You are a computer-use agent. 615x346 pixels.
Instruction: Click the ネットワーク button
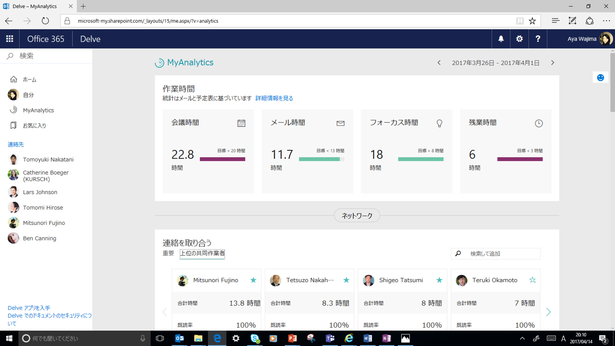357,216
